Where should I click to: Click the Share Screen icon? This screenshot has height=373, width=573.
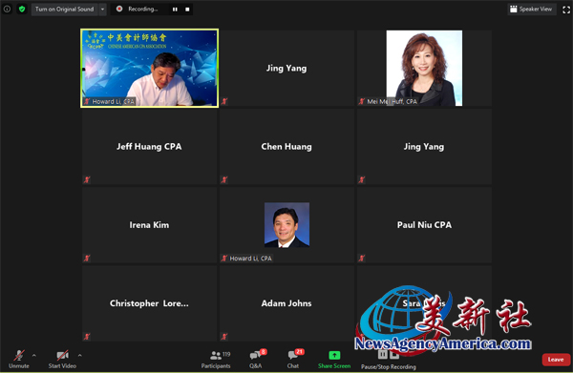click(334, 356)
